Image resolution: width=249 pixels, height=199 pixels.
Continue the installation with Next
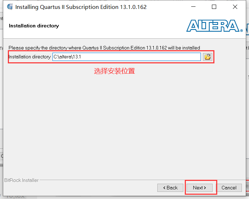tap(199, 188)
